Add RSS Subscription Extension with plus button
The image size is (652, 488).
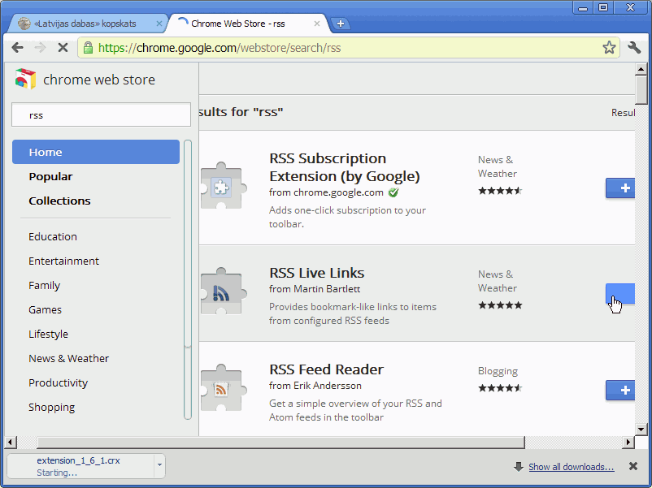620,188
